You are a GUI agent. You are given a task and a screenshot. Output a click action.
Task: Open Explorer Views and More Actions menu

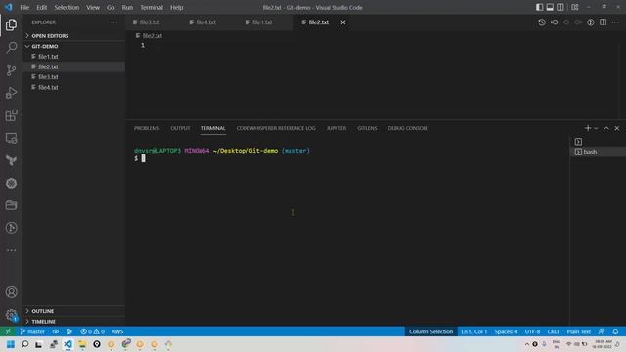tap(114, 22)
